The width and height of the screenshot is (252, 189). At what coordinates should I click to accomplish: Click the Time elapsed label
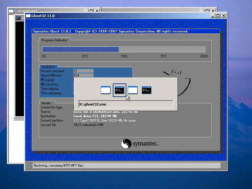coord(50,89)
